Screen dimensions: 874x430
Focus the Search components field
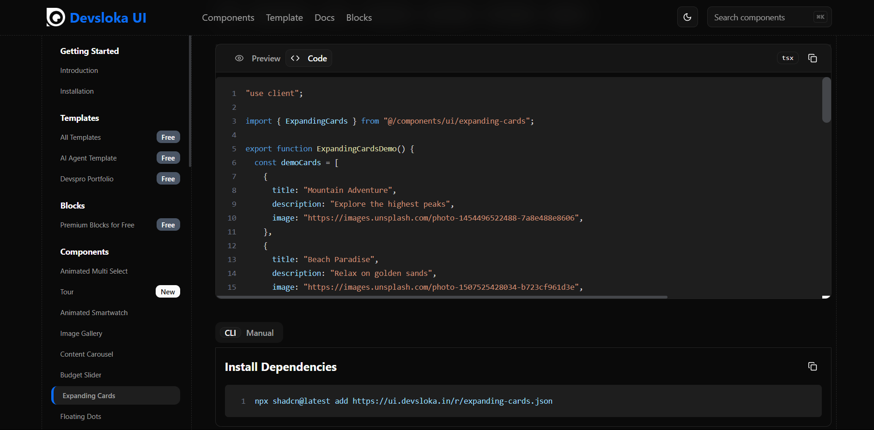(769, 17)
